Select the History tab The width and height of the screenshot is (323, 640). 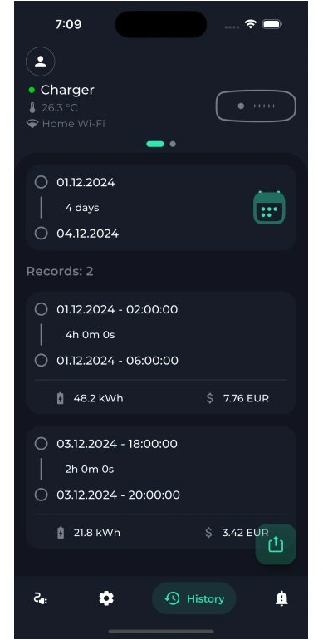(194, 598)
